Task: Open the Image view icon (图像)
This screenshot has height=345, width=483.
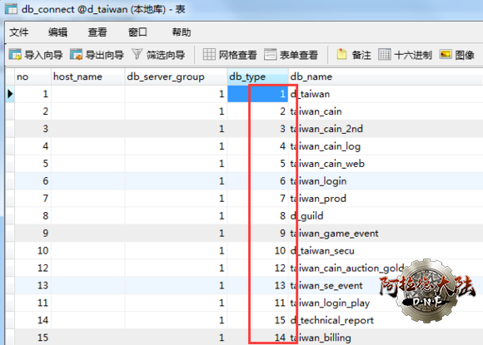Action: [x=446, y=54]
